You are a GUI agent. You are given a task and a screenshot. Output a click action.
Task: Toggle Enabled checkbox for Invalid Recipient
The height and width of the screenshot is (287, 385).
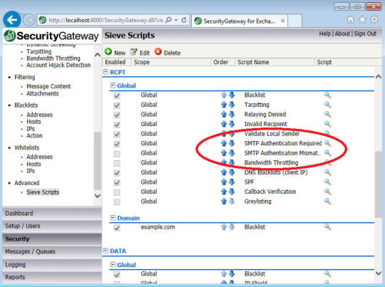coord(117,125)
